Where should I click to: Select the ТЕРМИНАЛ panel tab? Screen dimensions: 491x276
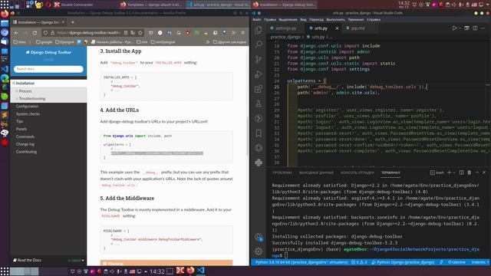[x=390, y=172]
